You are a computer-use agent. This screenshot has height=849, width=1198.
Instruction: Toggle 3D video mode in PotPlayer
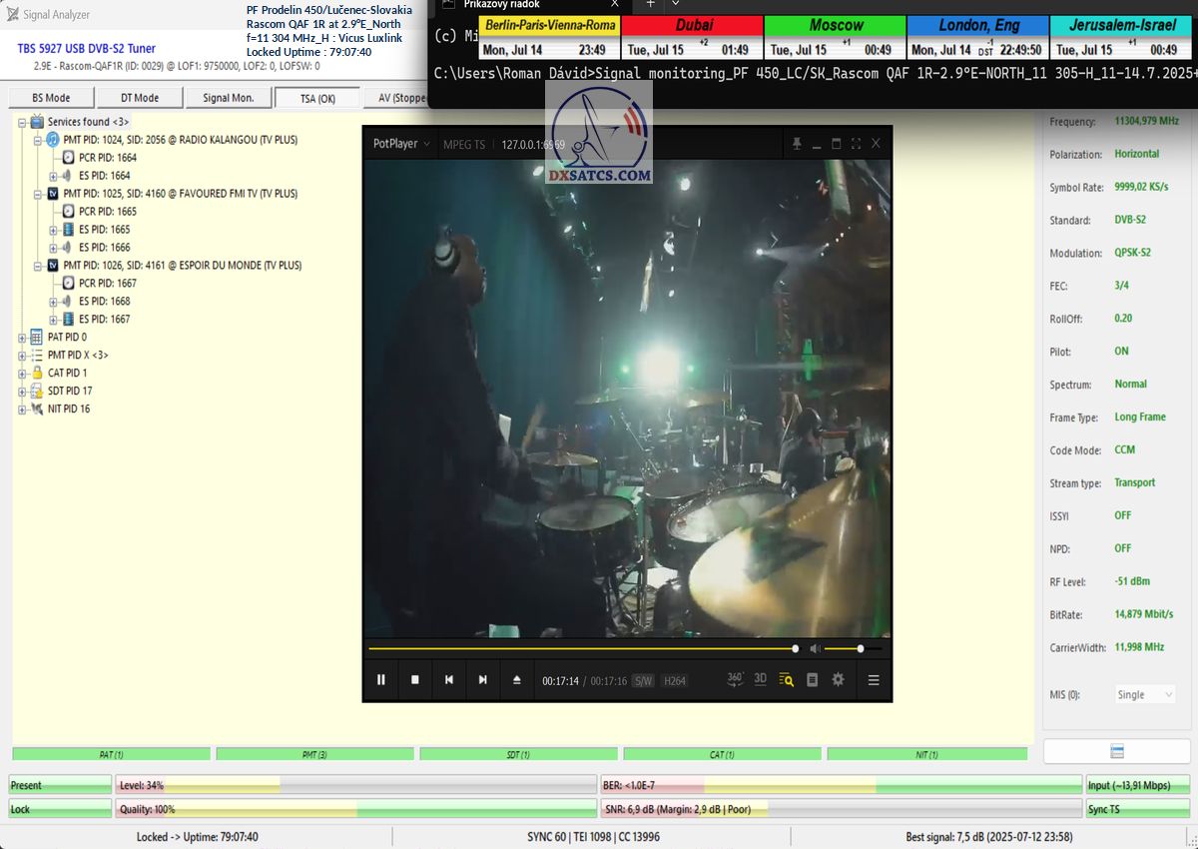761,679
